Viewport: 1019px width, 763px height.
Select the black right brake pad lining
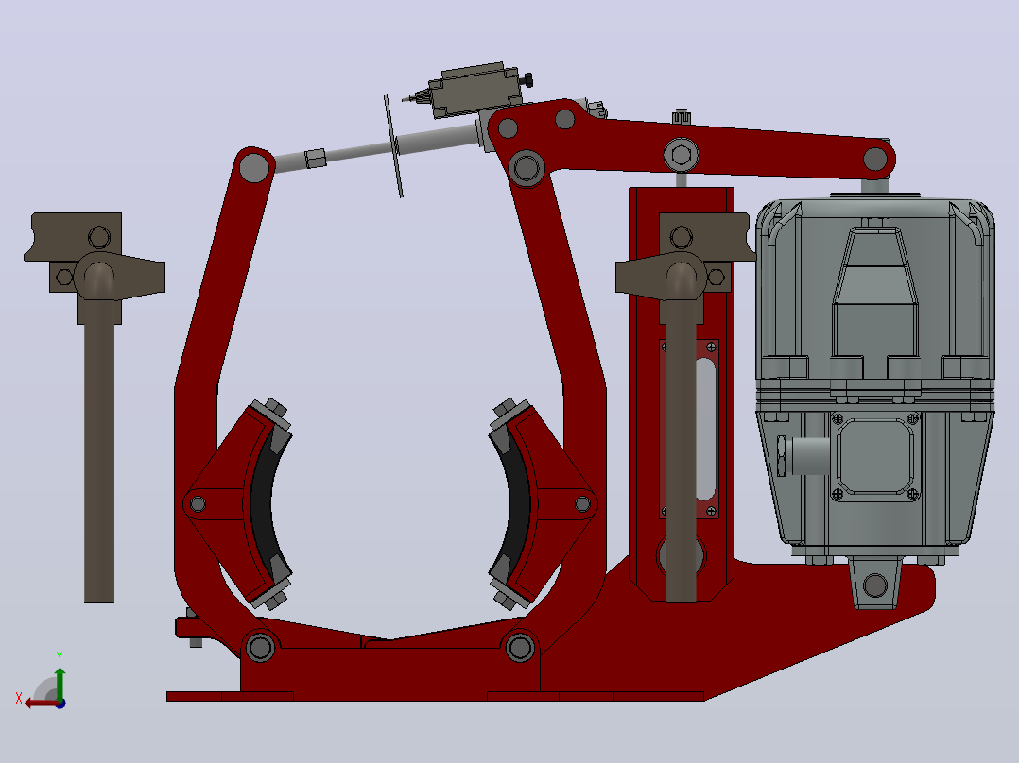pyautogui.click(x=519, y=503)
